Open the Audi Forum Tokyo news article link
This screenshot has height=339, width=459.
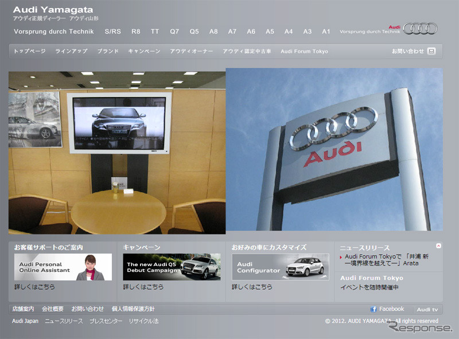point(387,260)
